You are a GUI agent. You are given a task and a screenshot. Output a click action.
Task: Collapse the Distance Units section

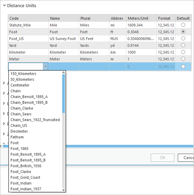pyautogui.click(x=5, y=5)
